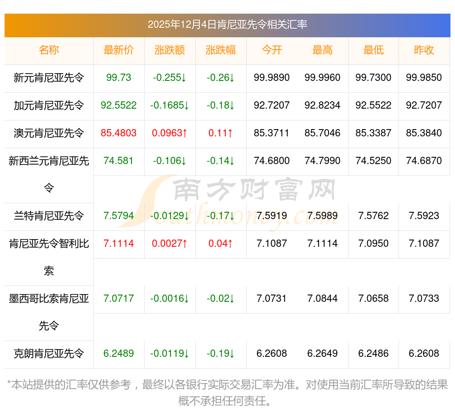
Task: Select the 今开 column header
Action: [x=272, y=50]
